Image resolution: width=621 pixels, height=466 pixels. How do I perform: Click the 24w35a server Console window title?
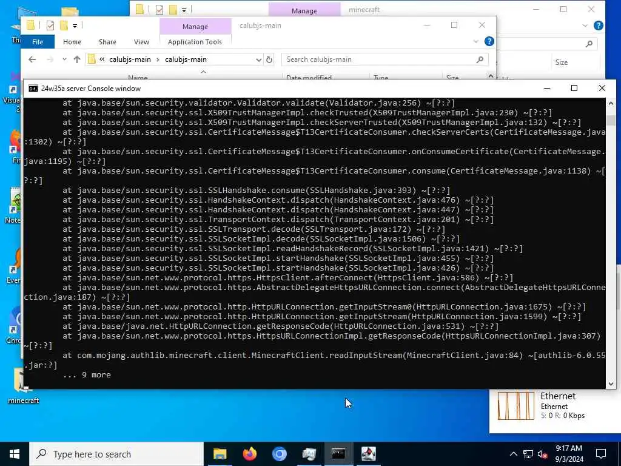pos(91,89)
